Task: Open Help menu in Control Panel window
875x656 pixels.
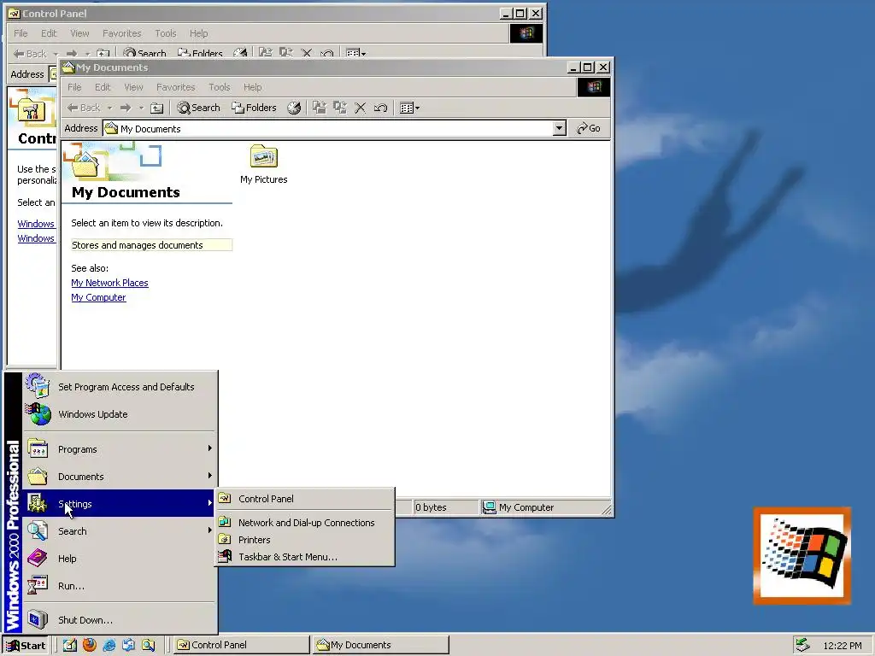Action: (198, 33)
